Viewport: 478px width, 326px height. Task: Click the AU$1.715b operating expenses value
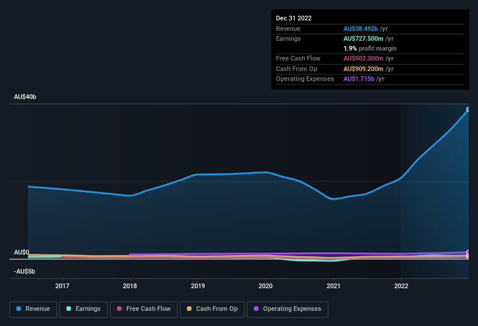tap(359, 79)
